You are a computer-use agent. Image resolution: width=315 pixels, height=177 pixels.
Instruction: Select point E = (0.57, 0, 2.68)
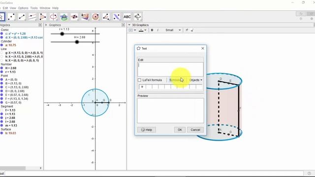(17, 95)
